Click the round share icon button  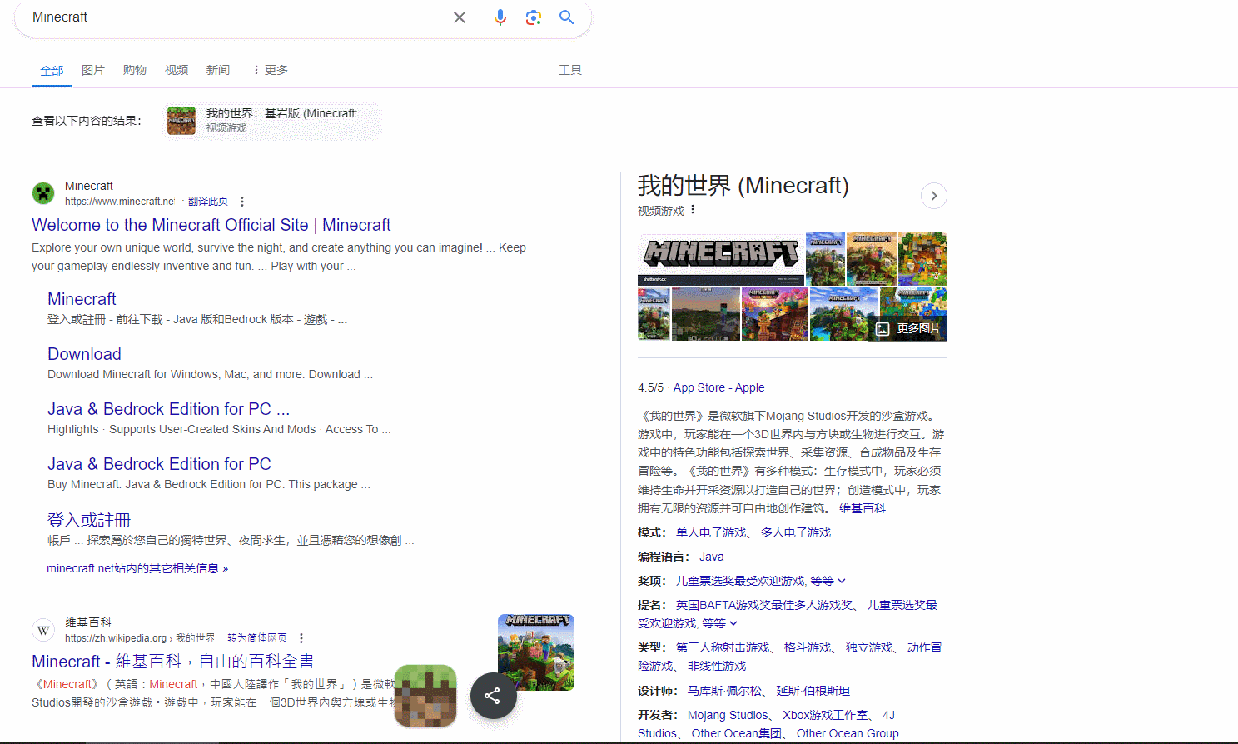click(493, 696)
